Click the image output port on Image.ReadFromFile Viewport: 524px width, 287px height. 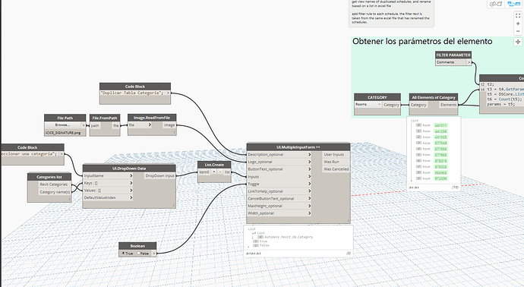click(169, 125)
